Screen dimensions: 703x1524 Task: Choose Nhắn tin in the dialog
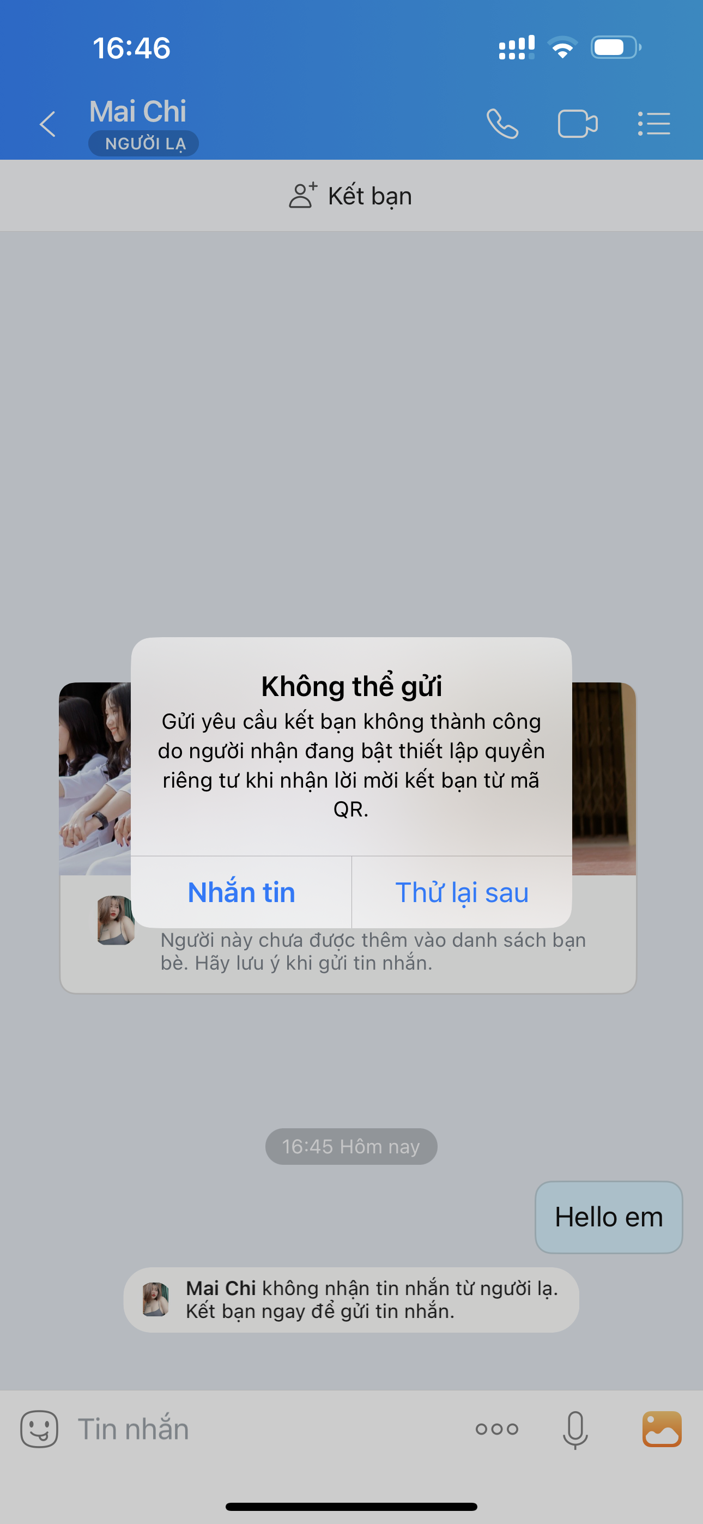coord(241,892)
